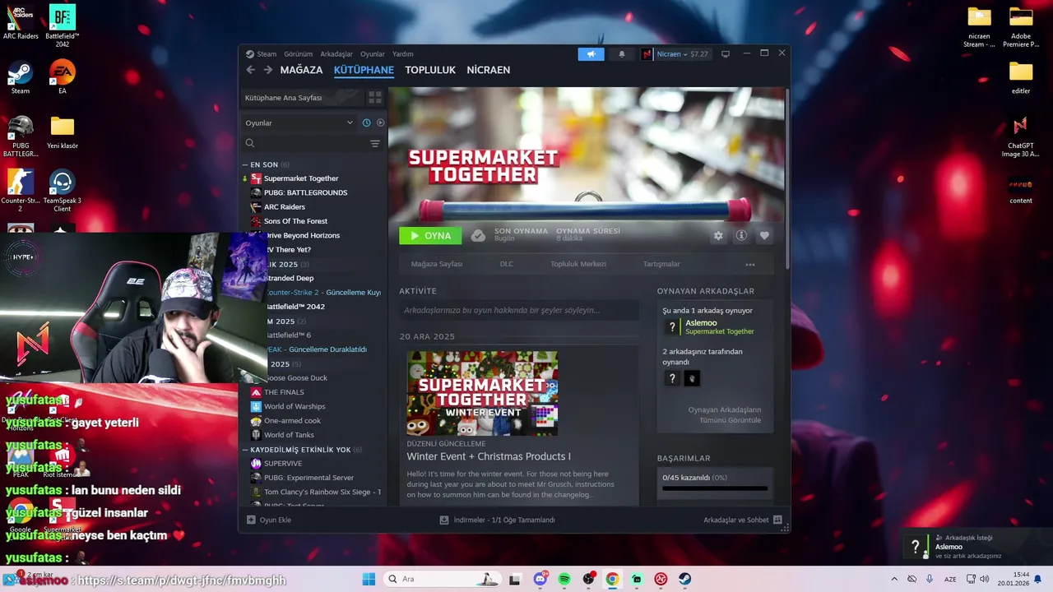Open the NİCRAEN profile tab
This screenshot has width=1053, height=592.
[x=489, y=70]
